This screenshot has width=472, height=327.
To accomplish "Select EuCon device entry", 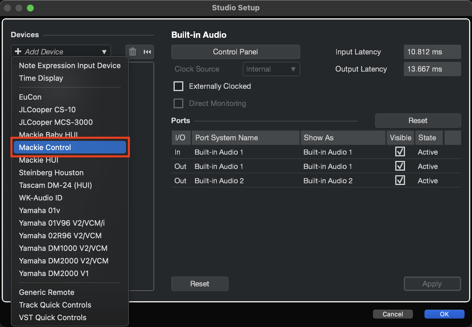I will 70,97.
